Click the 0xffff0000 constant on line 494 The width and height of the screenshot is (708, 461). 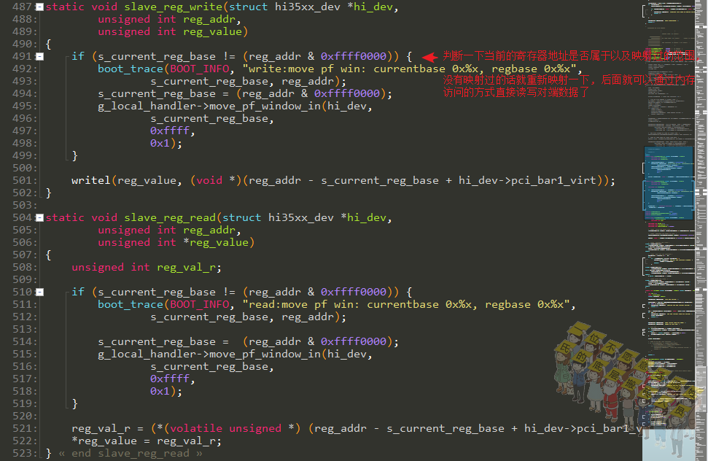(347, 94)
